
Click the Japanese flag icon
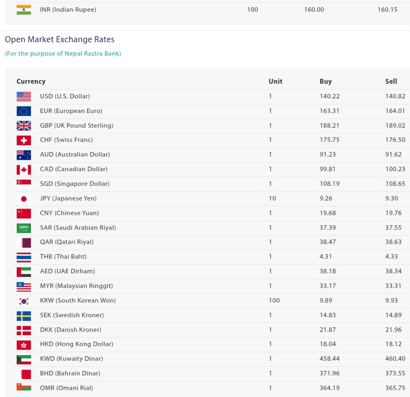pos(24,199)
